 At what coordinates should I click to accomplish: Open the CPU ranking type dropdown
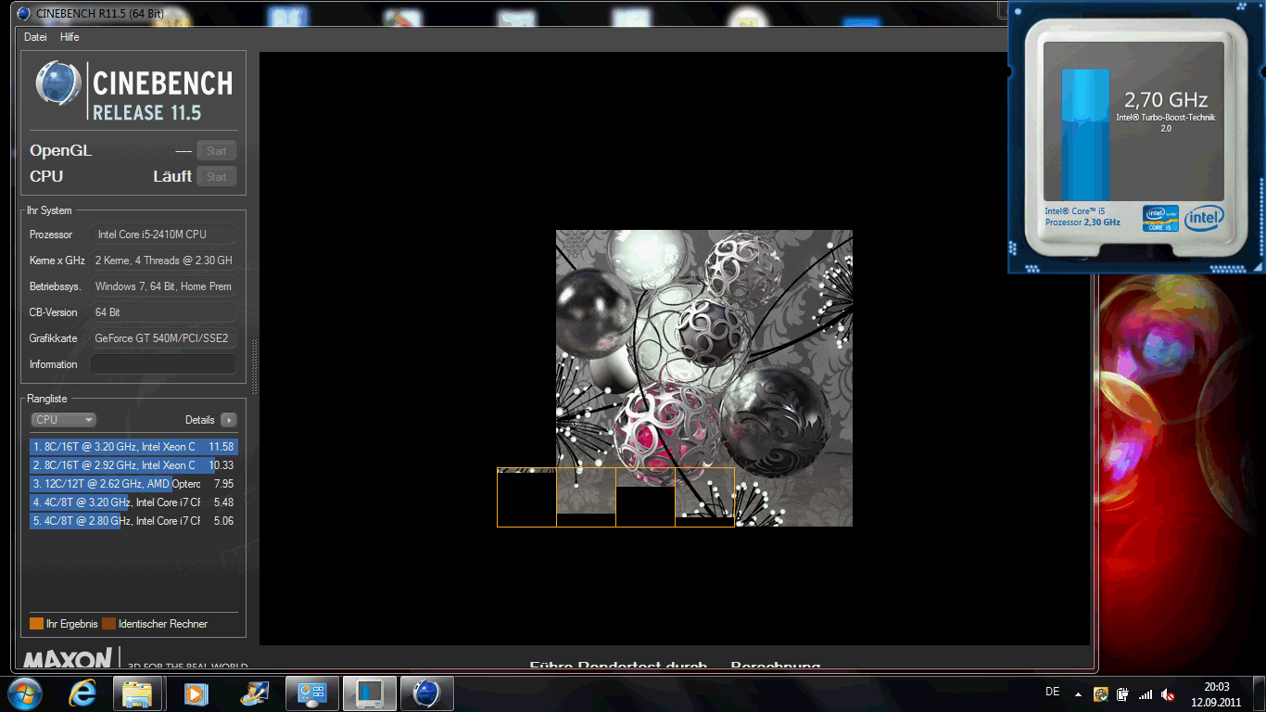(64, 420)
